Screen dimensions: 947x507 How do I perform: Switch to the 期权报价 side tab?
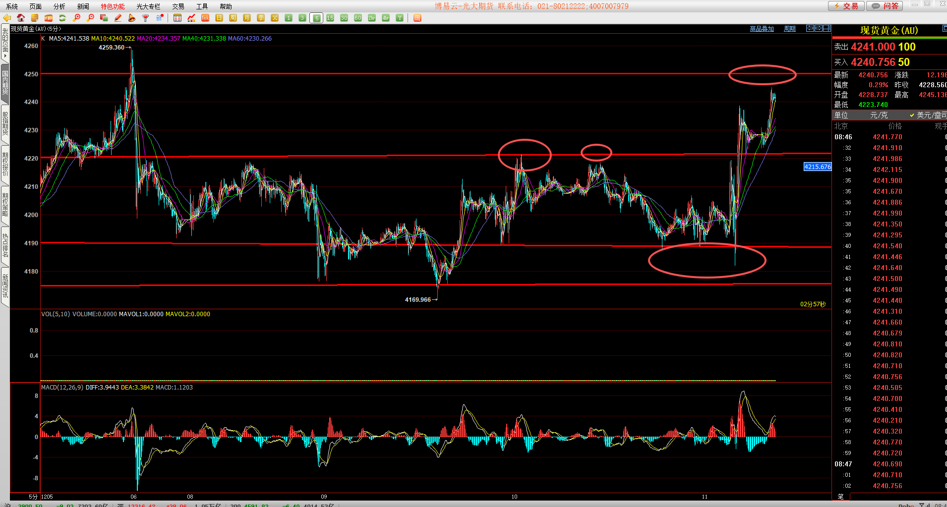pyautogui.click(x=5, y=165)
